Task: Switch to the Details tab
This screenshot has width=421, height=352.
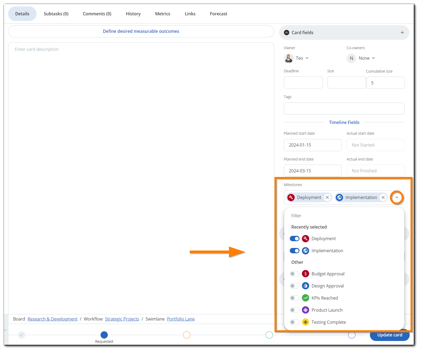Action: point(22,14)
